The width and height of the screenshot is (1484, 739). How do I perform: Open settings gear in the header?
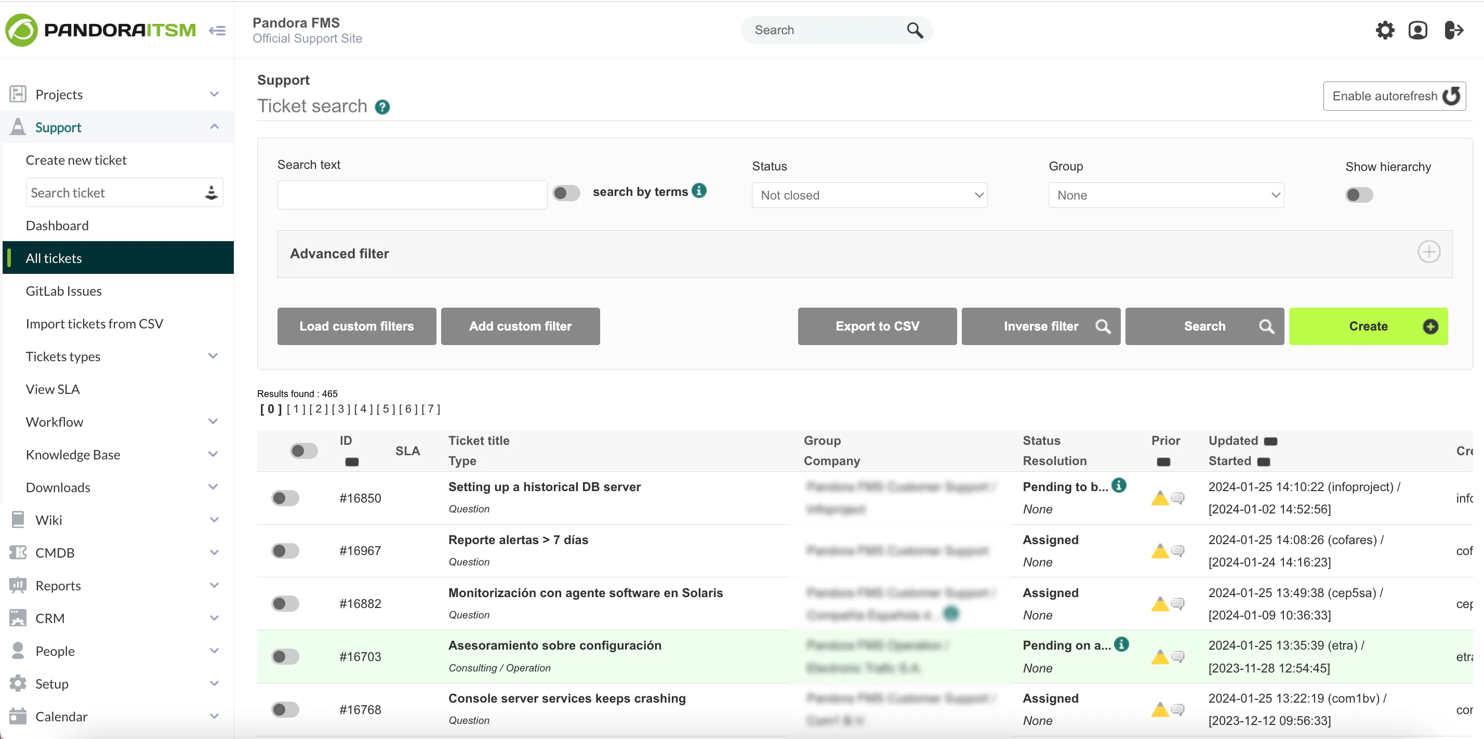pos(1385,30)
